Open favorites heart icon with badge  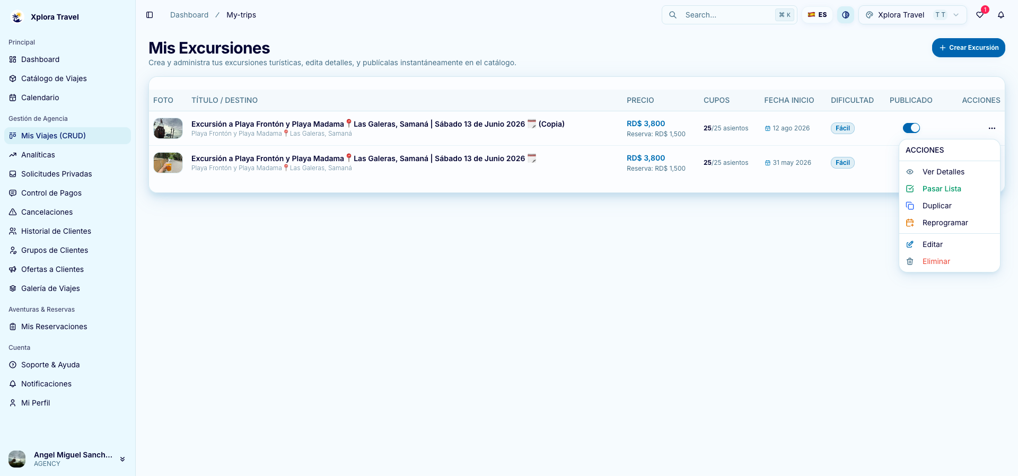(x=980, y=15)
